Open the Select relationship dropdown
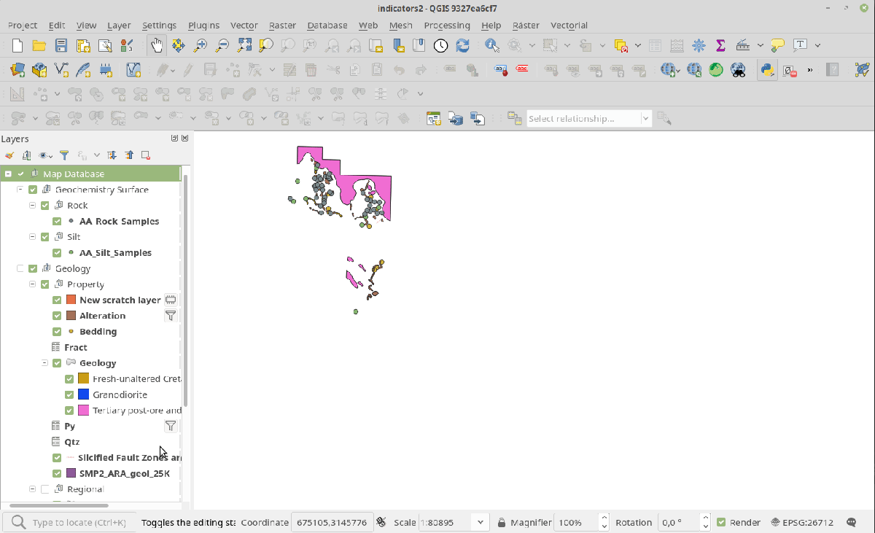This screenshot has height=533, width=875. [x=645, y=118]
